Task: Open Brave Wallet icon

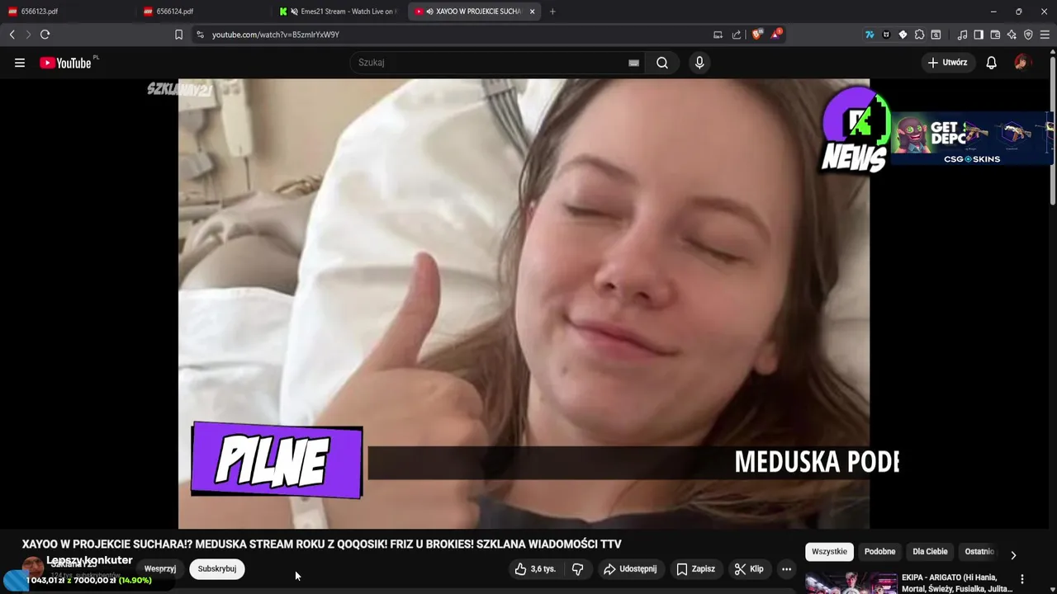Action: click(995, 35)
